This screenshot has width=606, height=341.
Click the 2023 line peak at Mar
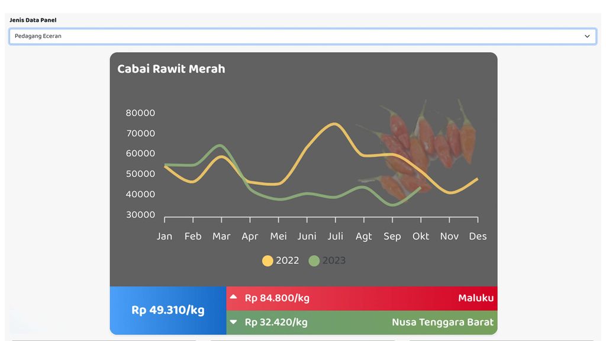click(220, 145)
